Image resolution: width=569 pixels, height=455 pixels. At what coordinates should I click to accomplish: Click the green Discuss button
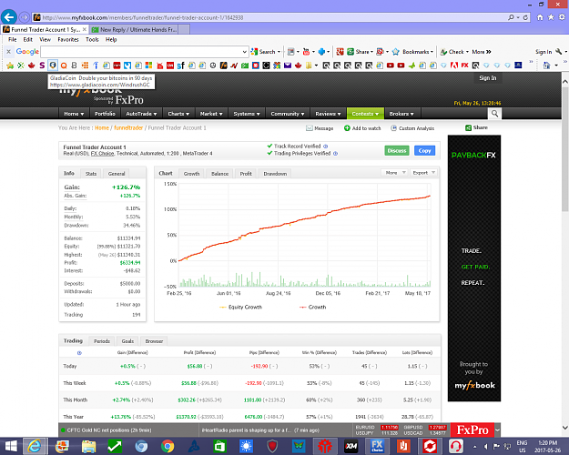click(397, 150)
